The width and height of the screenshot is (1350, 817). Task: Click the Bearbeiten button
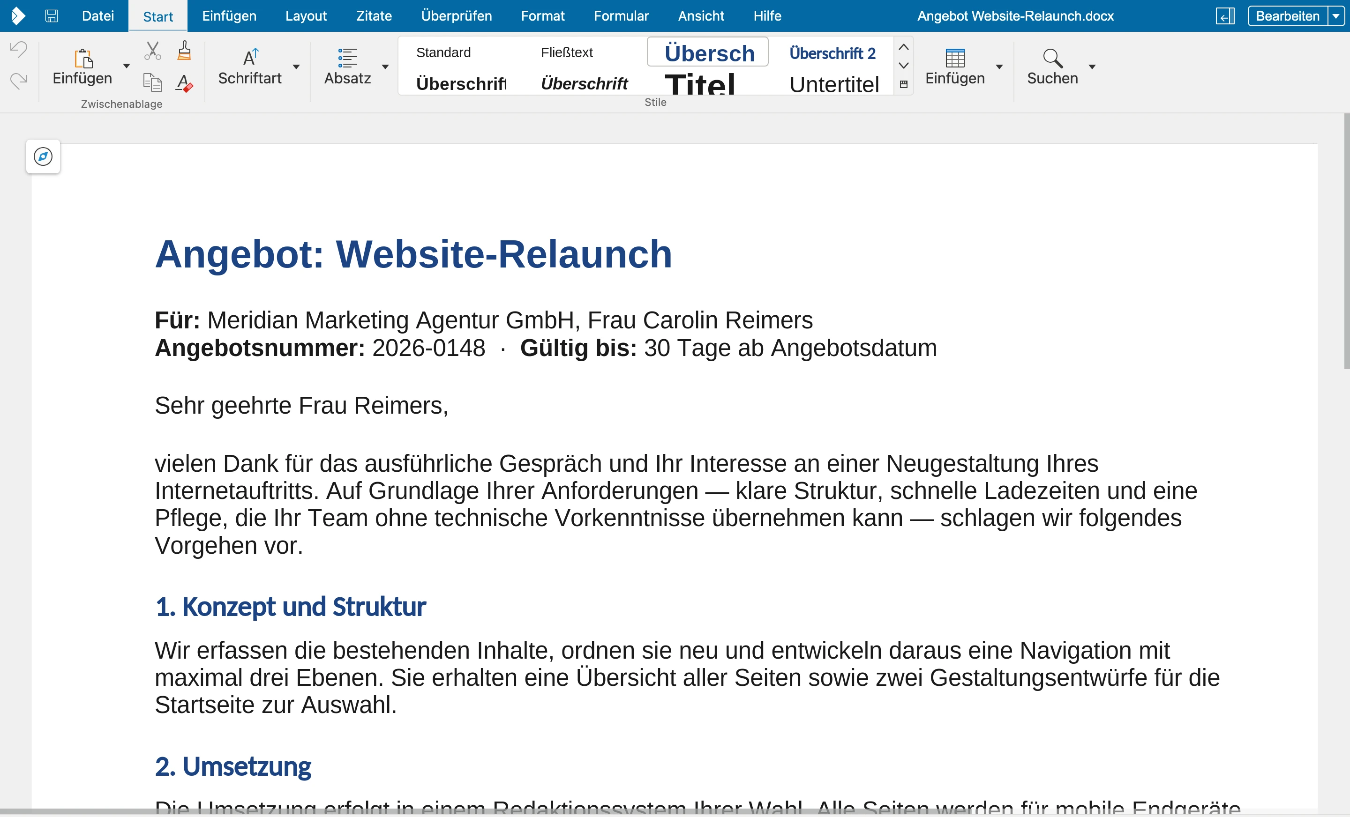(x=1288, y=16)
